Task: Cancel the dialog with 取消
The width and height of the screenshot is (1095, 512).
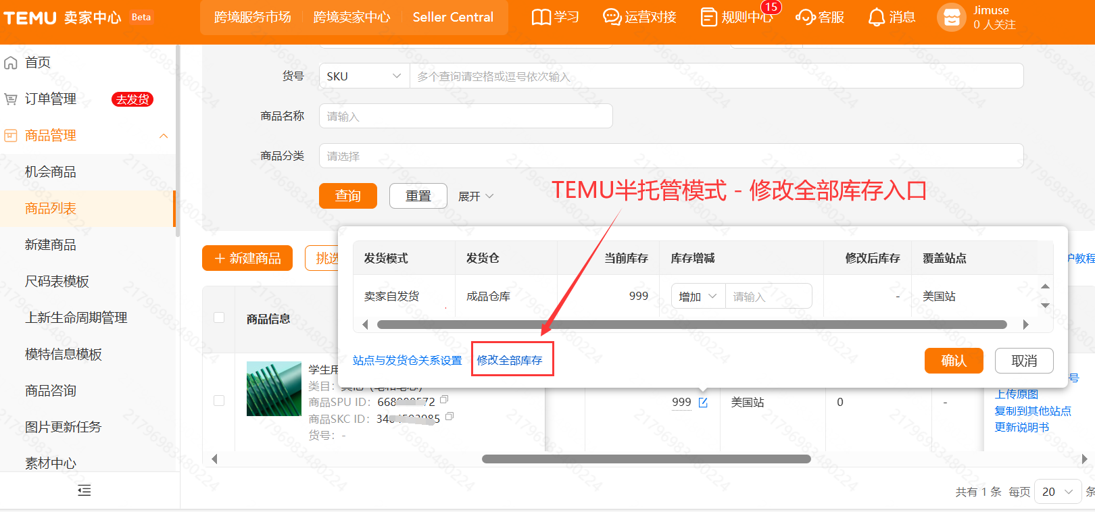Action: click(x=1024, y=361)
